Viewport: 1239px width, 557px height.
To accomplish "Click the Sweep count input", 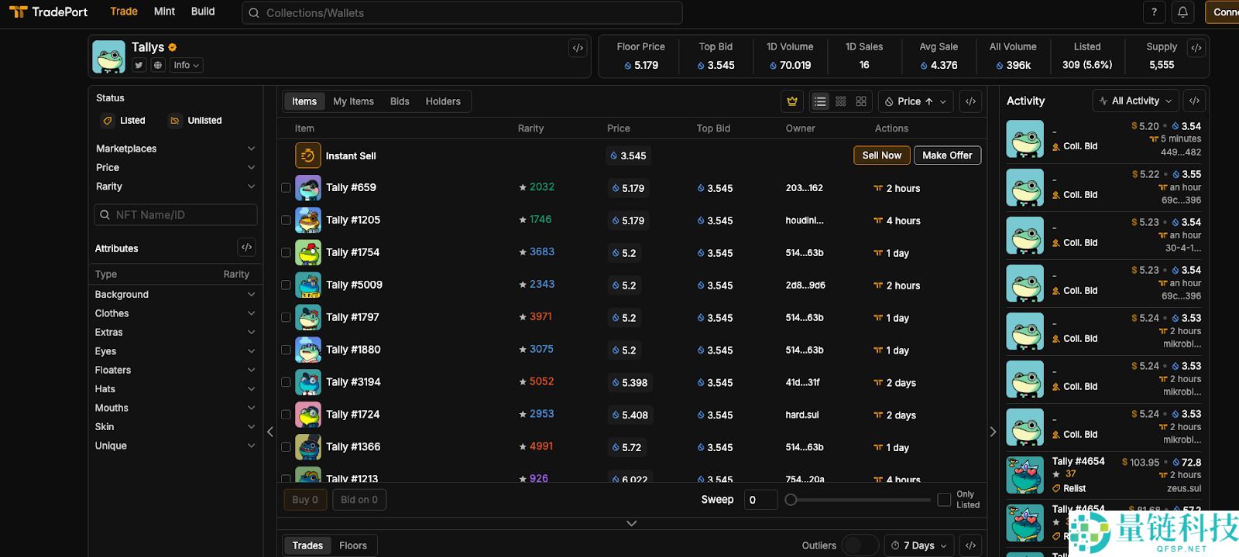I will click(x=760, y=500).
